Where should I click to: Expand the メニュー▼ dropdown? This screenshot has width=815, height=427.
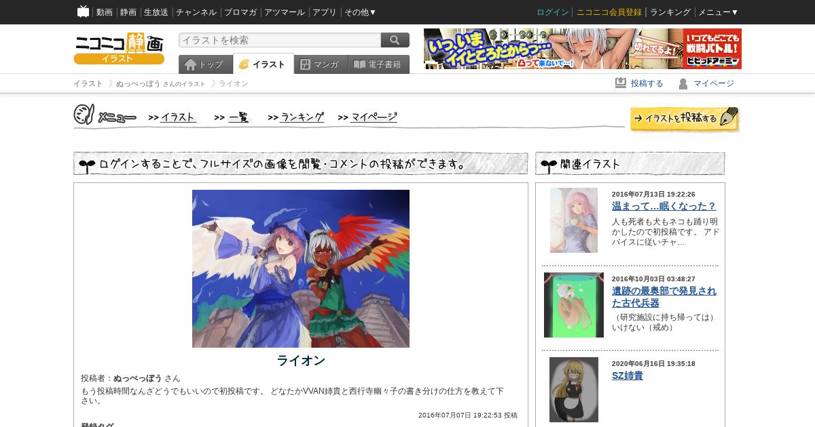[x=719, y=12]
